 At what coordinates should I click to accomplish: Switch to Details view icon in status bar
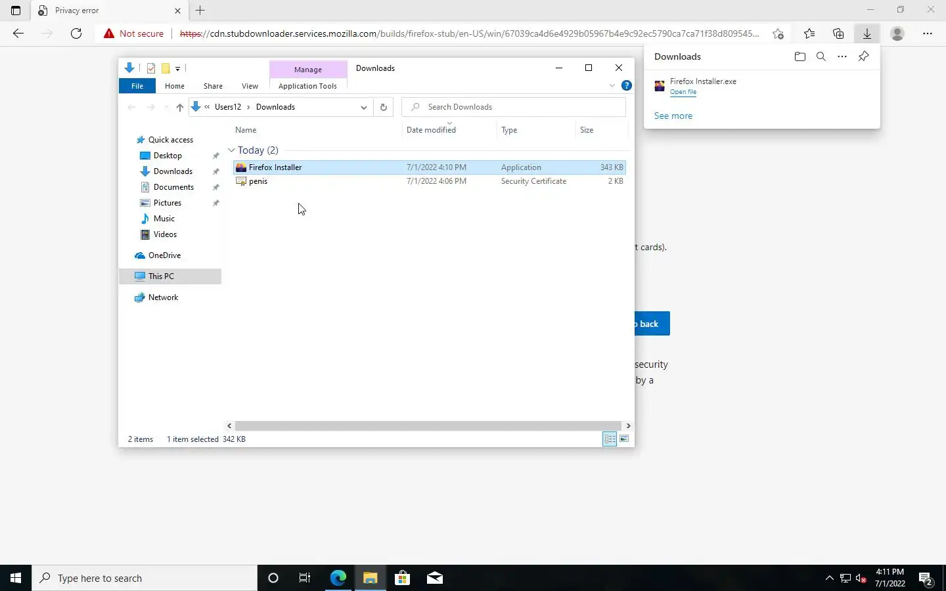(610, 439)
